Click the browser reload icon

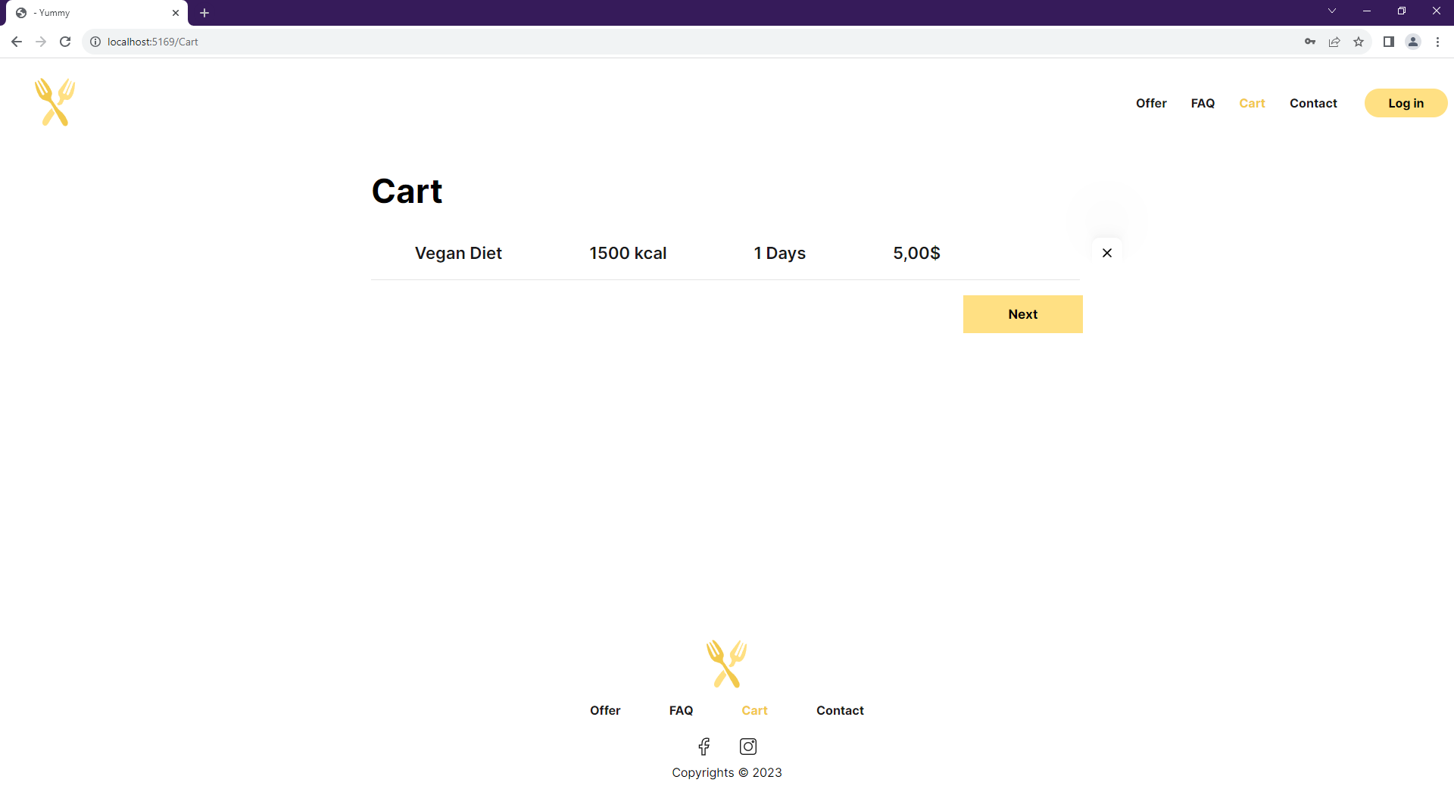(x=65, y=42)
